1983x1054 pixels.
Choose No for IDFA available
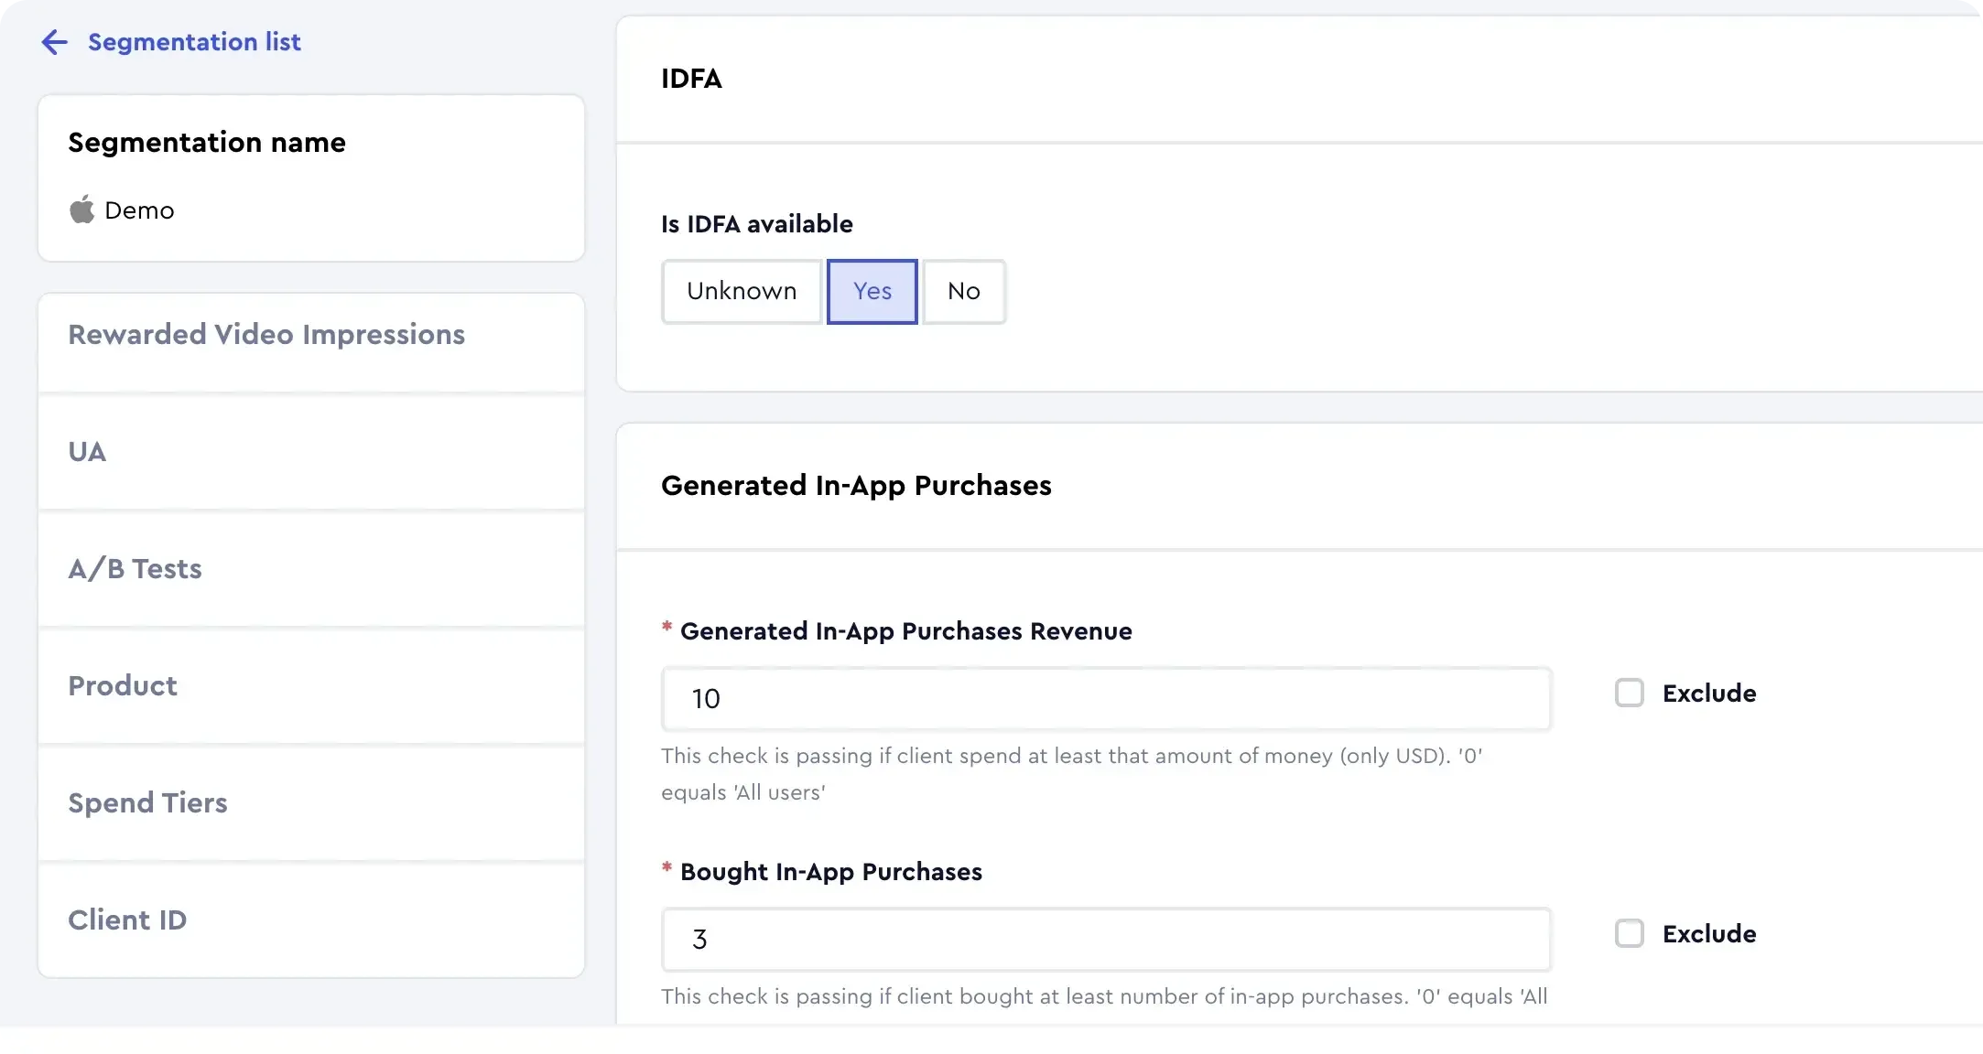963,291
